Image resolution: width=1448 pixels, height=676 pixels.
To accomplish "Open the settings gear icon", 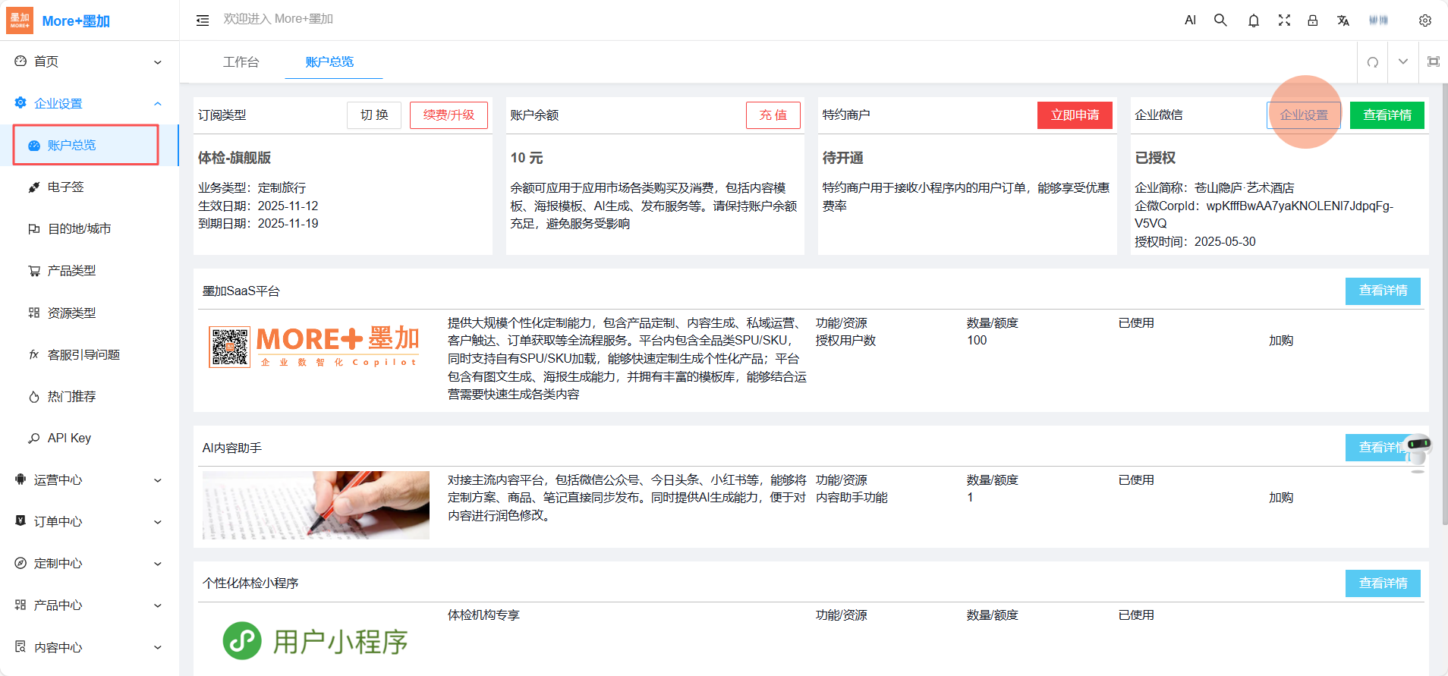I will click(1424, 20).
